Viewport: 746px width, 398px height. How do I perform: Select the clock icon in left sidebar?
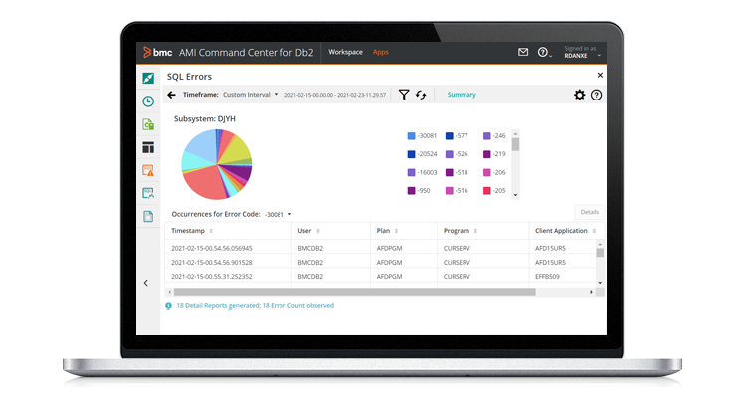pos(148,100)
